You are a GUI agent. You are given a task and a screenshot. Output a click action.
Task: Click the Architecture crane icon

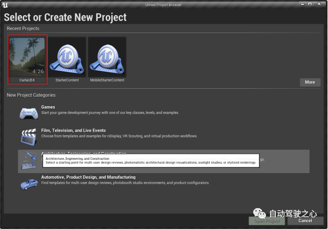29,161
